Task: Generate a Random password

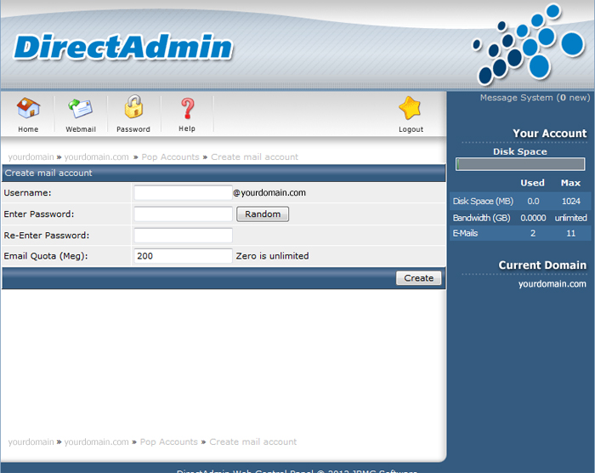Action: (x=263, y=214)
